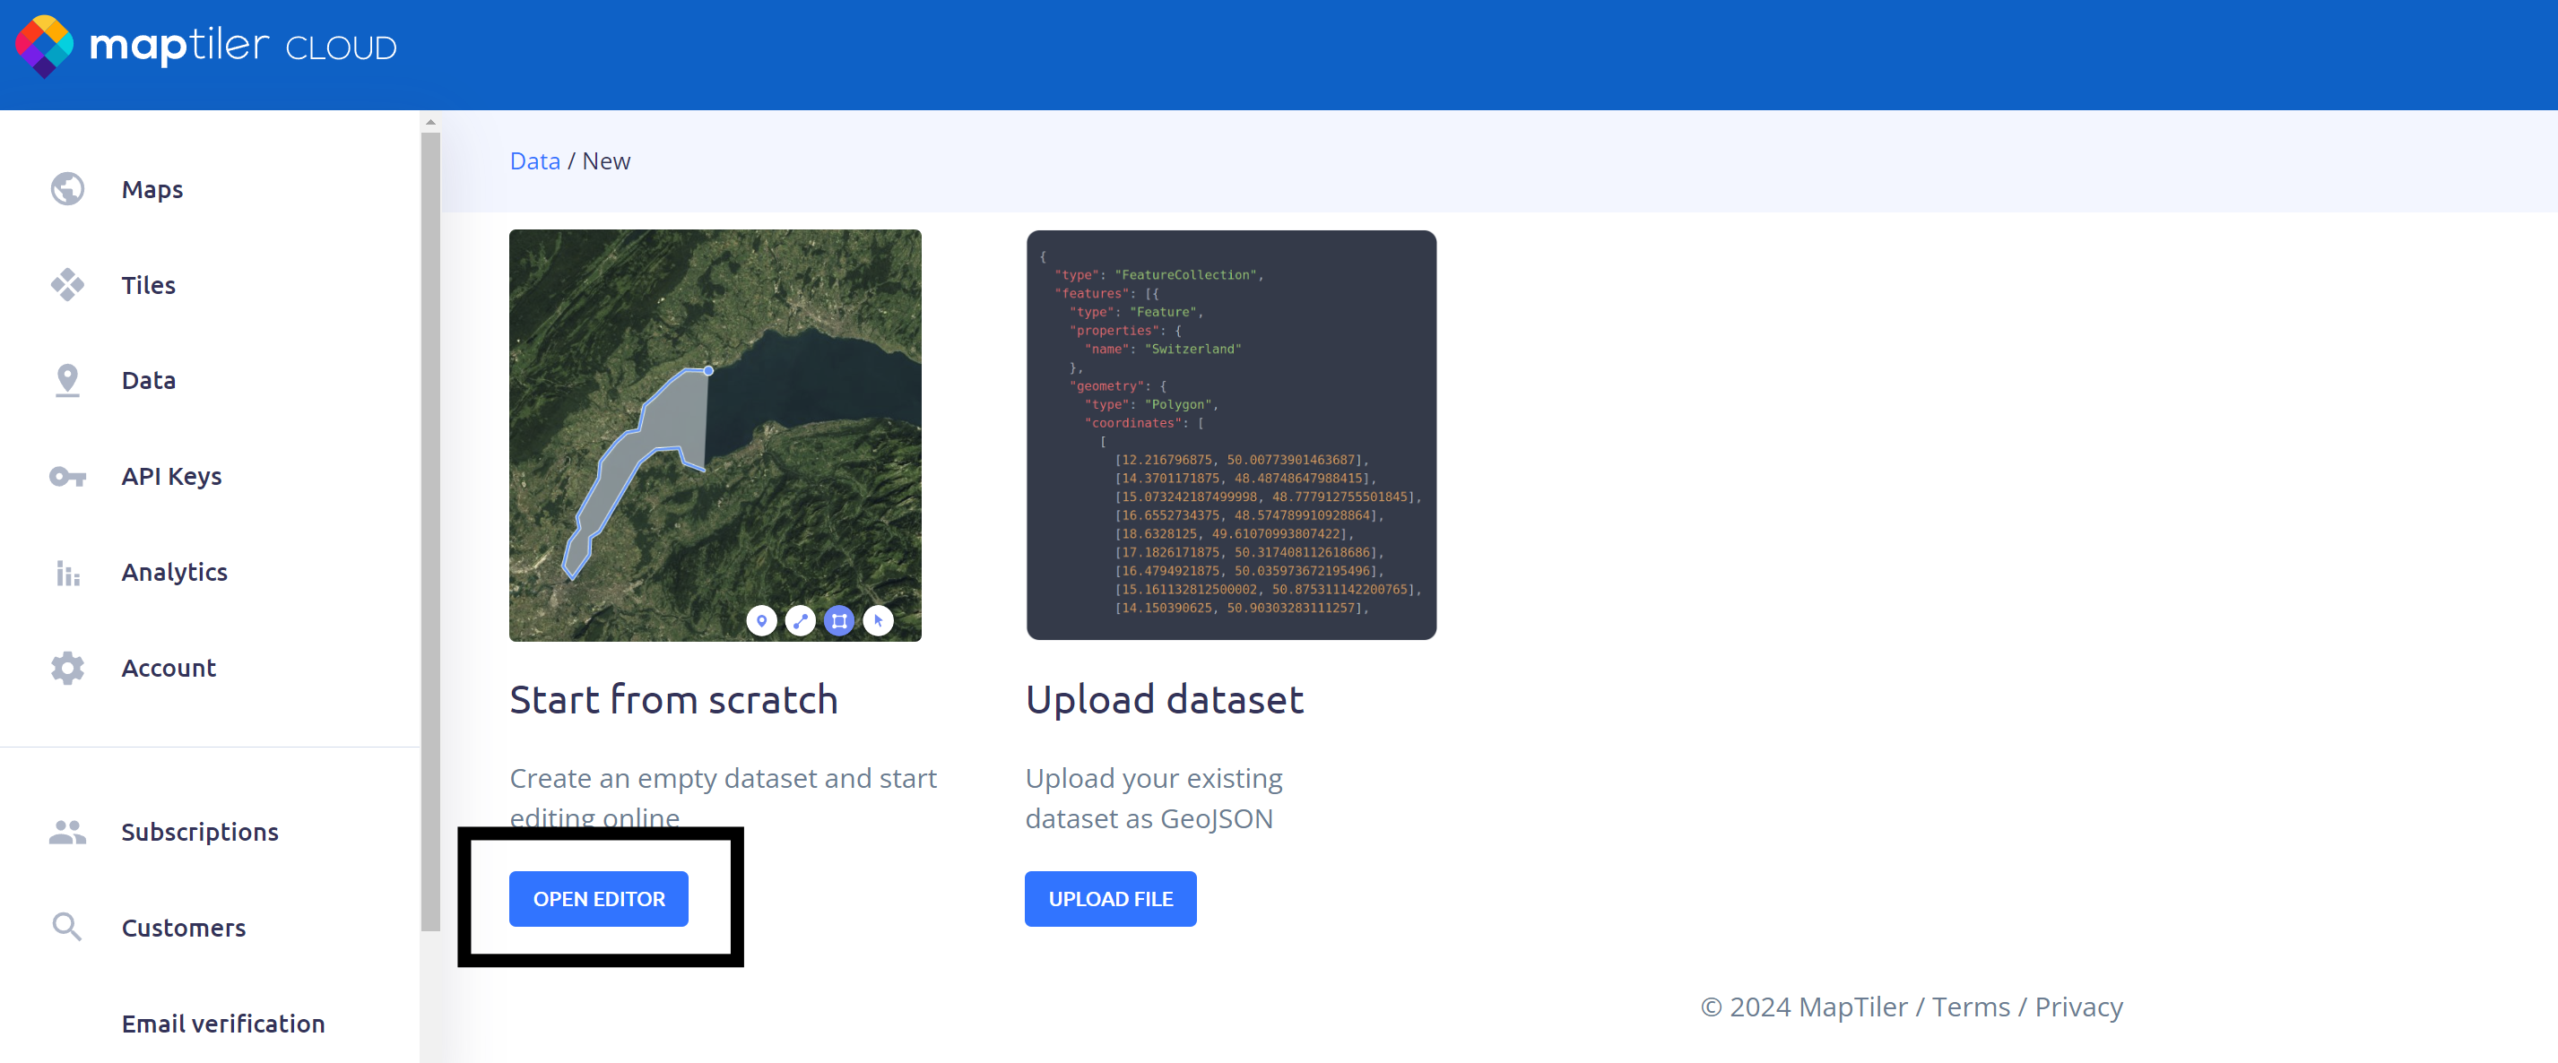Open the Privacy footer link
The height and width of the screenshot is (1063, 2558).
(2077, 1007)
